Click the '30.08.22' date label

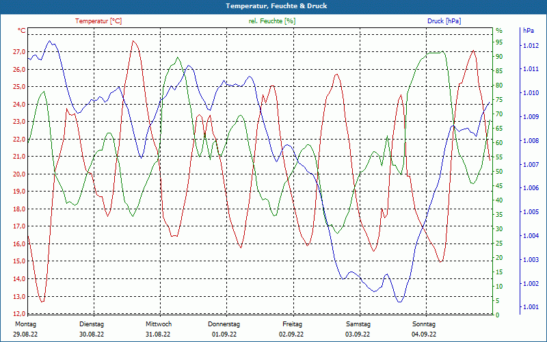tap(92, 334)
